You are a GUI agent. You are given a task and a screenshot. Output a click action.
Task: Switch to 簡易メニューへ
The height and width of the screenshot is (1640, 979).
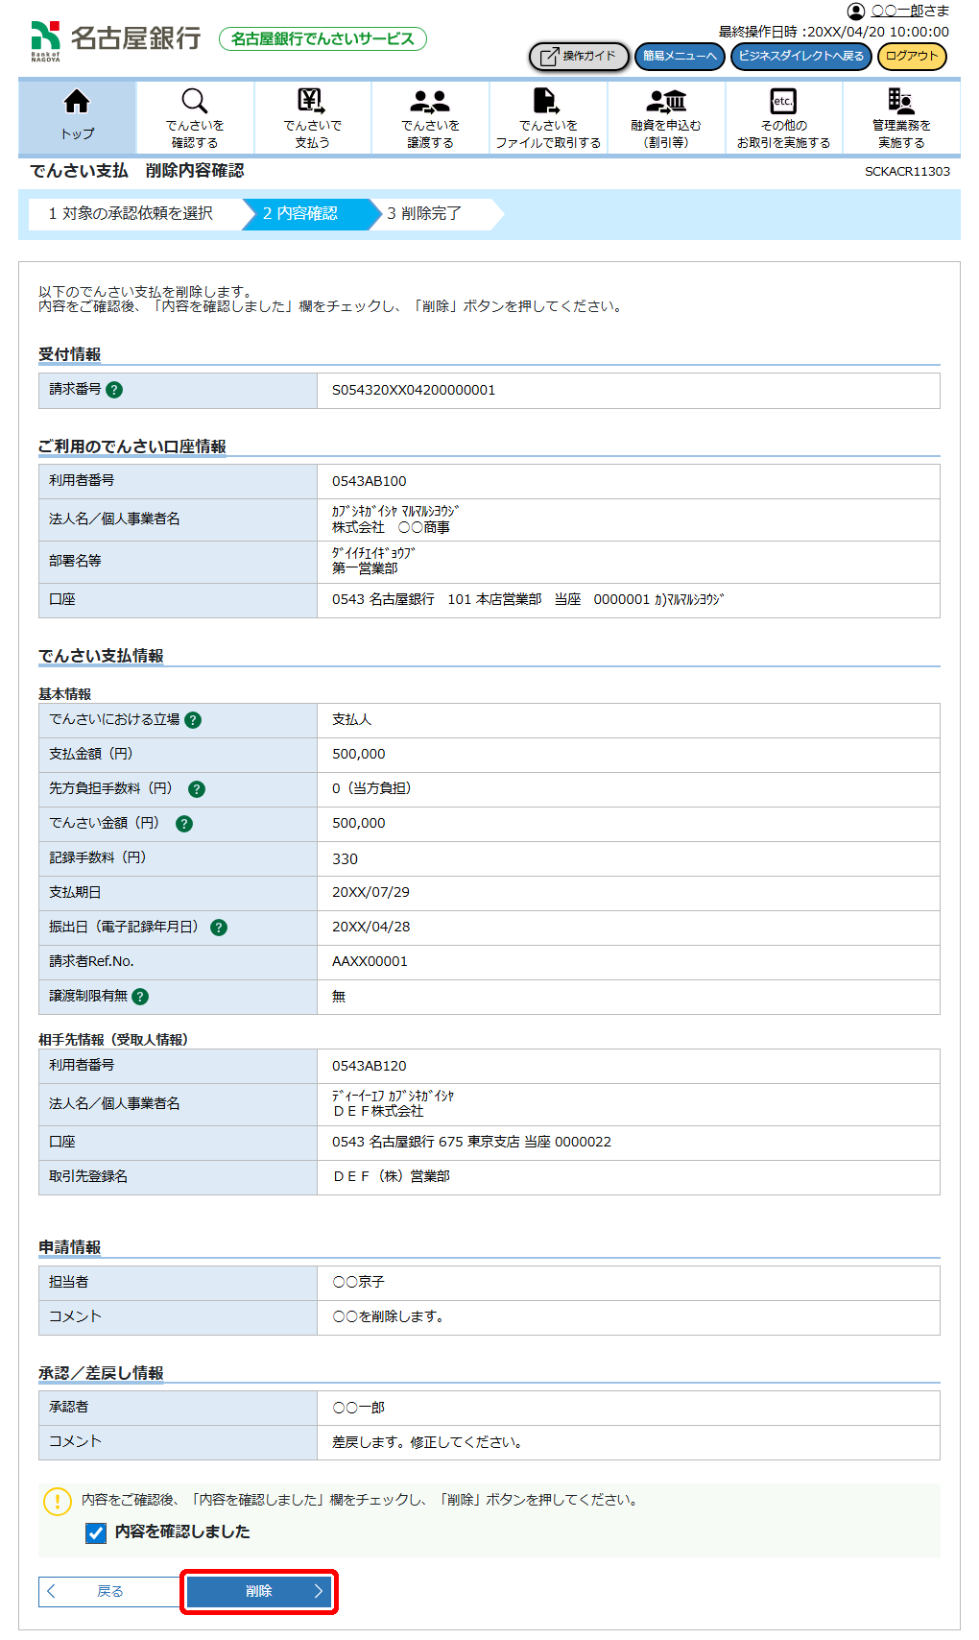click(x=680, y=57)
